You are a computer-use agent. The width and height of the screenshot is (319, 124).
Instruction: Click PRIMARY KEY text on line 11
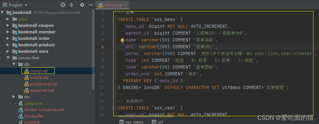click(x=137, y=81)
